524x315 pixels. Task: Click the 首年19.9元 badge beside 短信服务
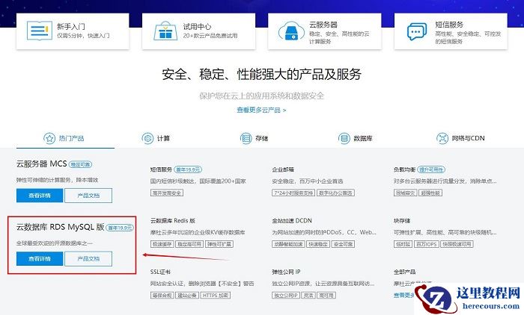(x=188, y=169)
